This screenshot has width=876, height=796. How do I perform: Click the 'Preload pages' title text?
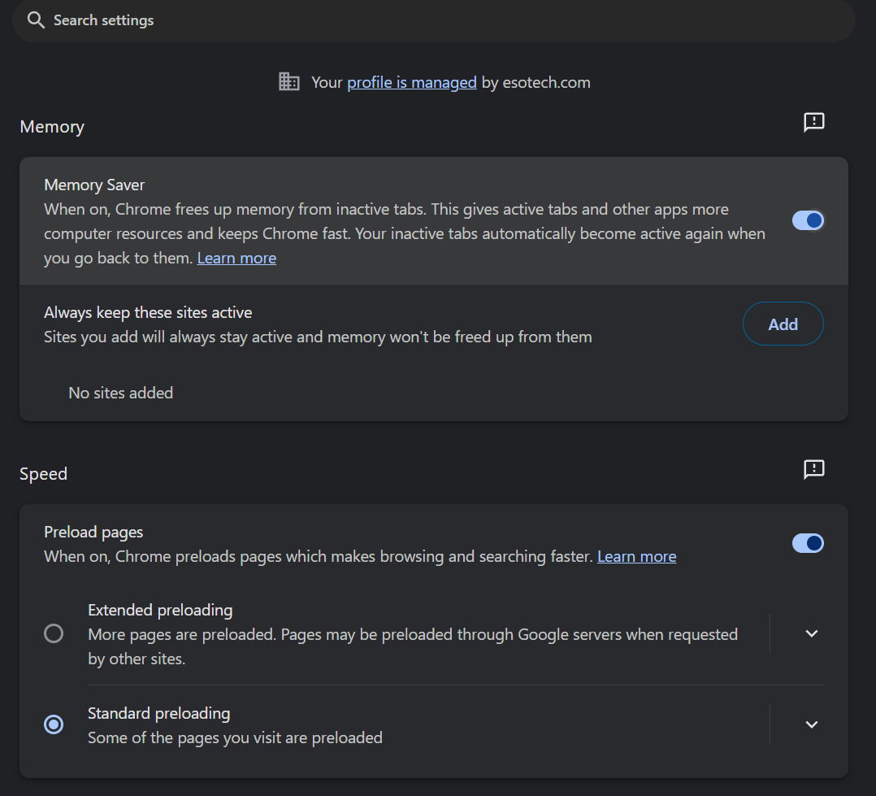point(93,532)
